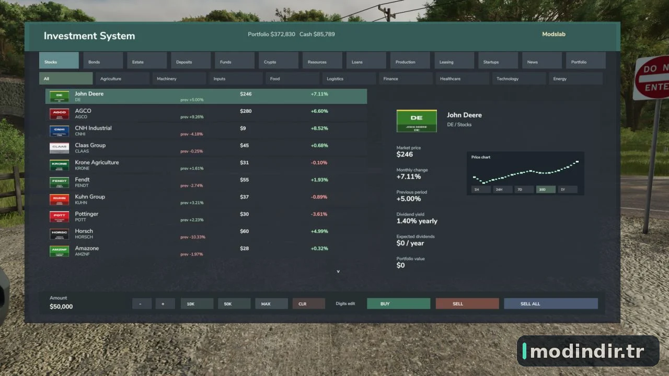The height and width of the screenshot is (376, 669).
Task: Open the Production tab
Action: tap(410, 61)
